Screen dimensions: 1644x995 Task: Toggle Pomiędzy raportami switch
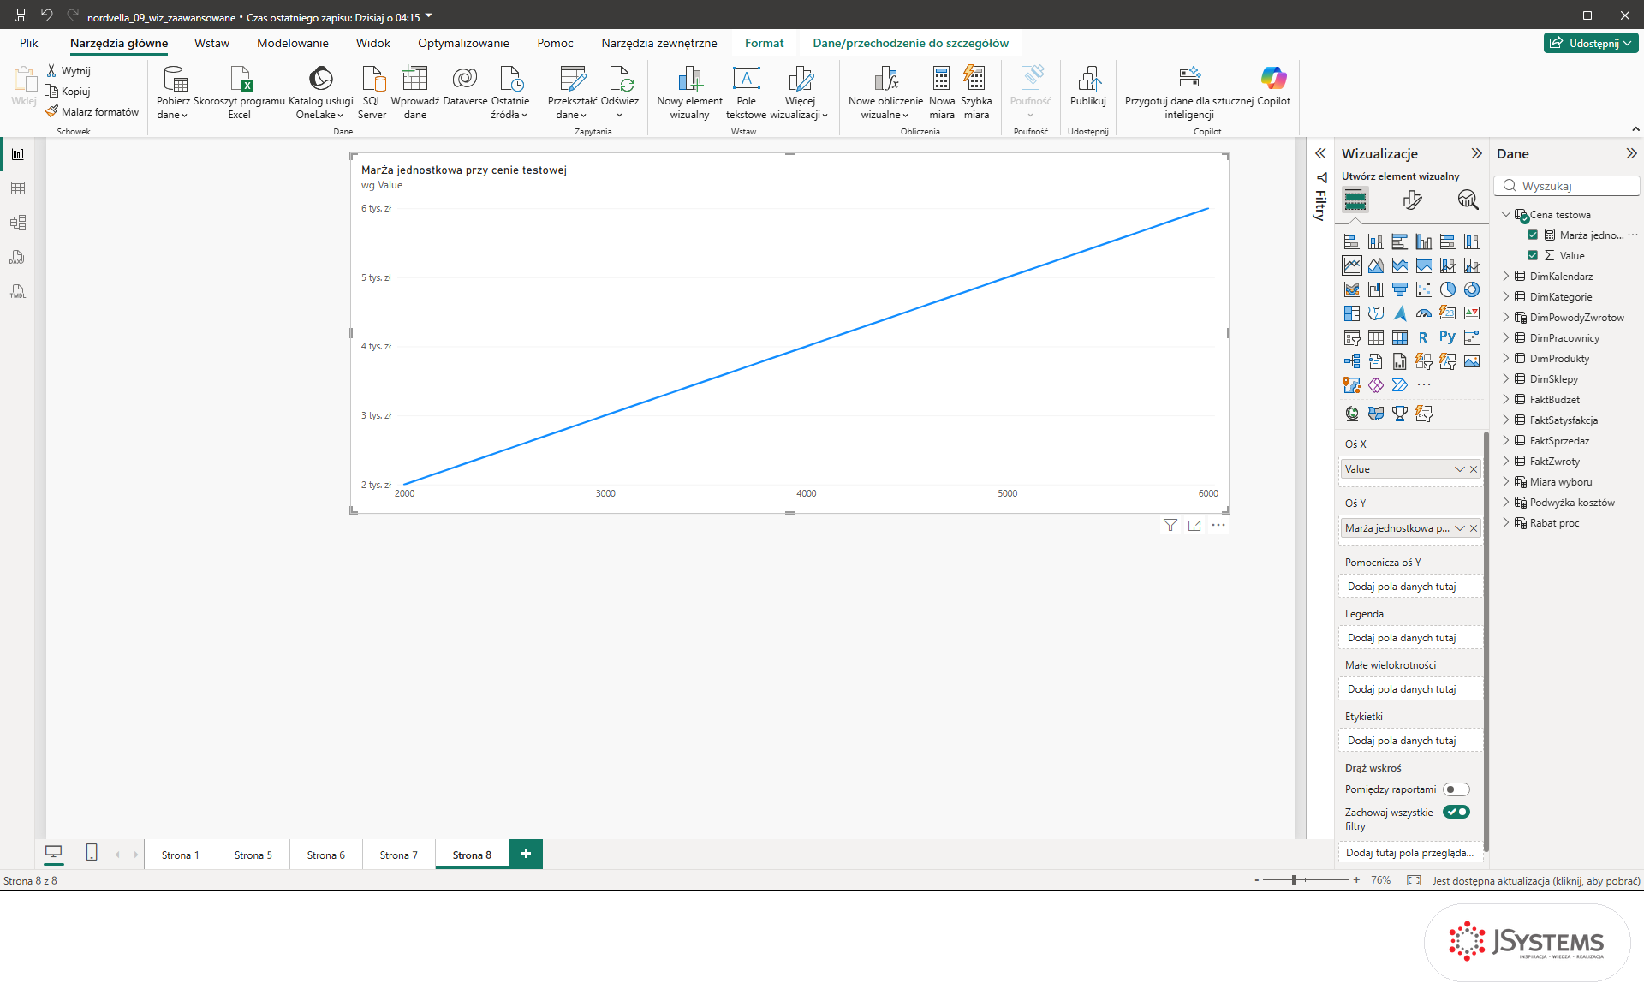pyautogui.click(x=1456, y=789)
